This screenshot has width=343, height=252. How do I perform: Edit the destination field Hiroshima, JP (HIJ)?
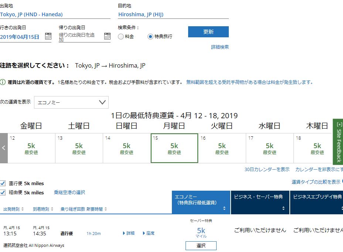[173, 14]
